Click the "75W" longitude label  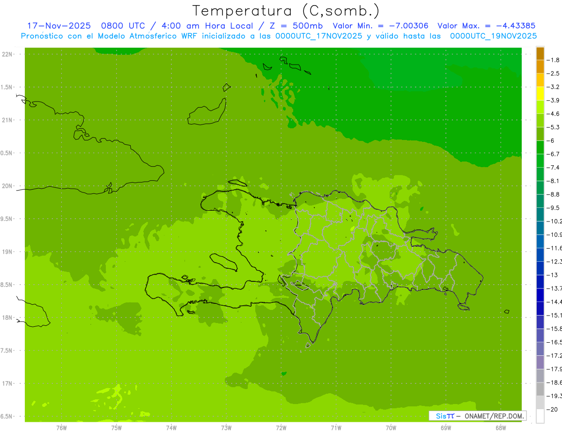pyautogui.click(x=116, y=428)
